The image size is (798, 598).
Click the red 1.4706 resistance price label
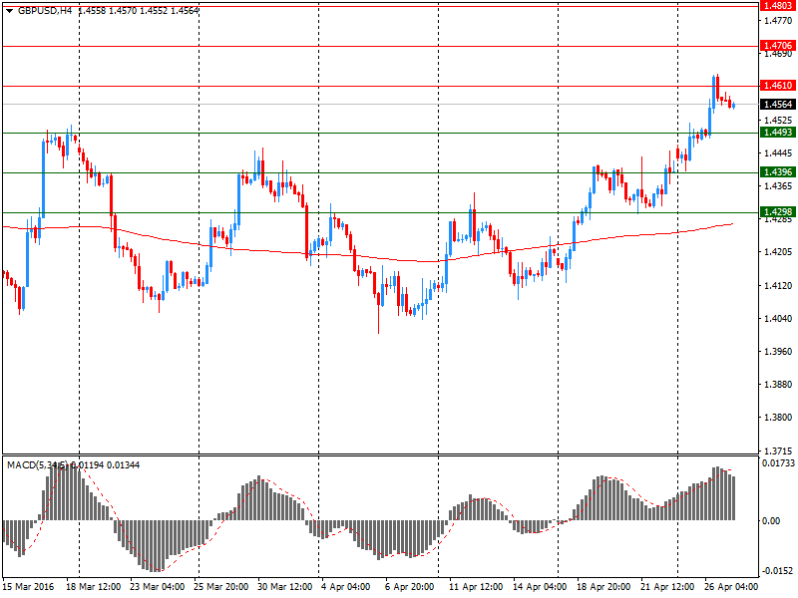[x=778, y=46]
